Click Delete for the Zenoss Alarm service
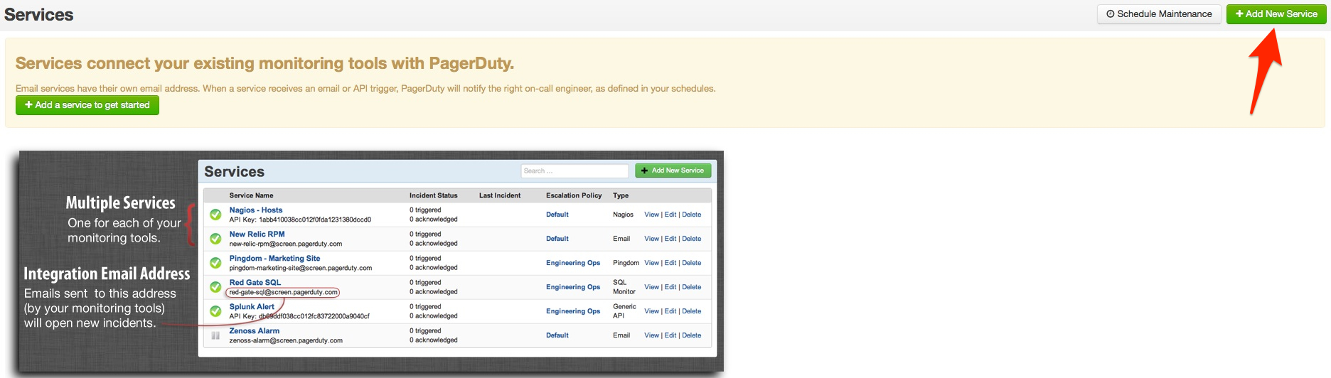This screenshot has height=378, width=1331. pyautogui.click(x=691, y=335)
